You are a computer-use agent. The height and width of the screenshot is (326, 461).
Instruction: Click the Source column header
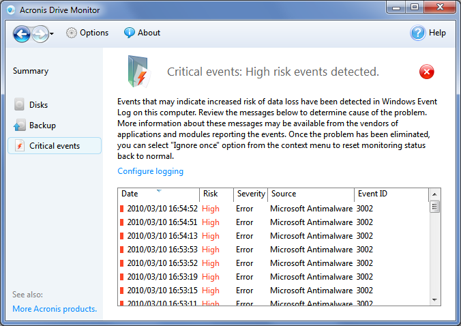pyautogui.click(x=311, y=194)
